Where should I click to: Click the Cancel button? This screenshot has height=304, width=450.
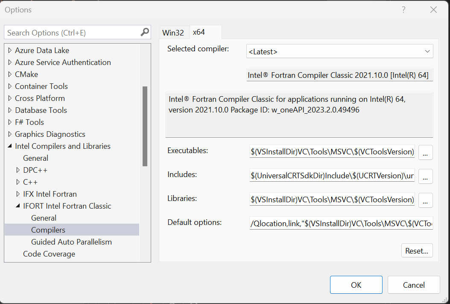pyautogui.click(x=413, y=285)
